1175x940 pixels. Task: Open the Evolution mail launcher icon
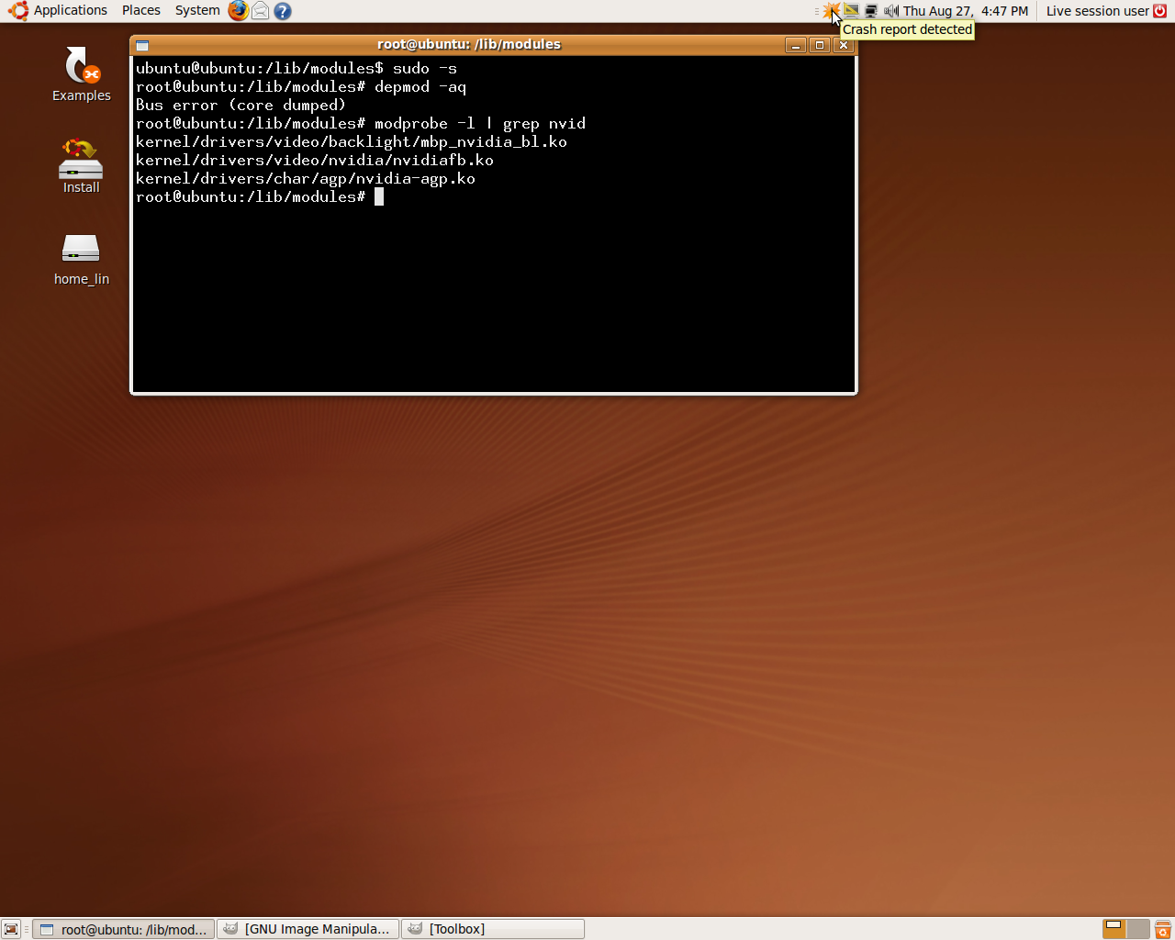point(261,11)
